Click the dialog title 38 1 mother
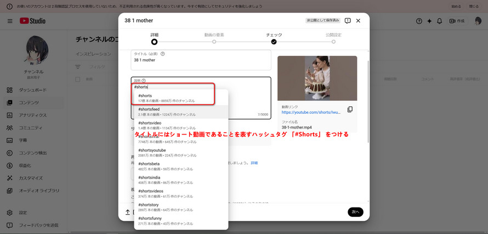This screenshot has width=488, height=234. (139, 20)
